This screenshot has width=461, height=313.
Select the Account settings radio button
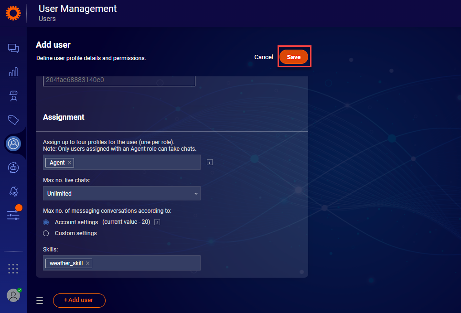click(x=46, y=222)
